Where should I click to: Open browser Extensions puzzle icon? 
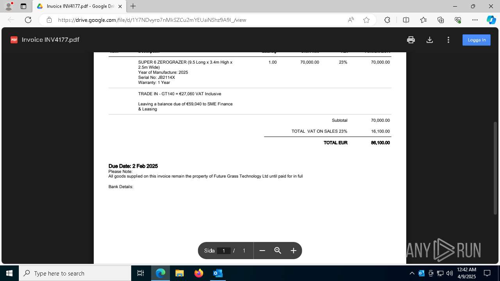point(387,20)
